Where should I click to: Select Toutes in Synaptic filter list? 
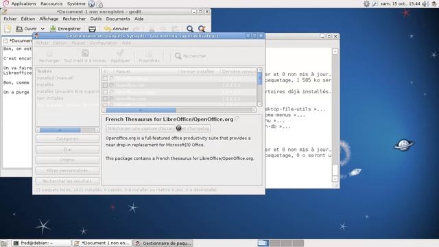coord(44,71)
